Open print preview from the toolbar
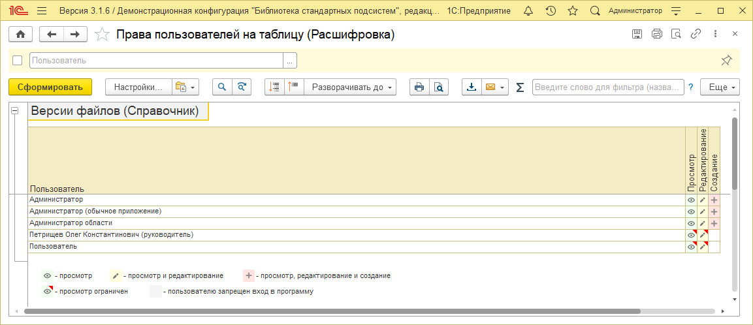This screenshot has width=753, height=325. coord(438,87)
